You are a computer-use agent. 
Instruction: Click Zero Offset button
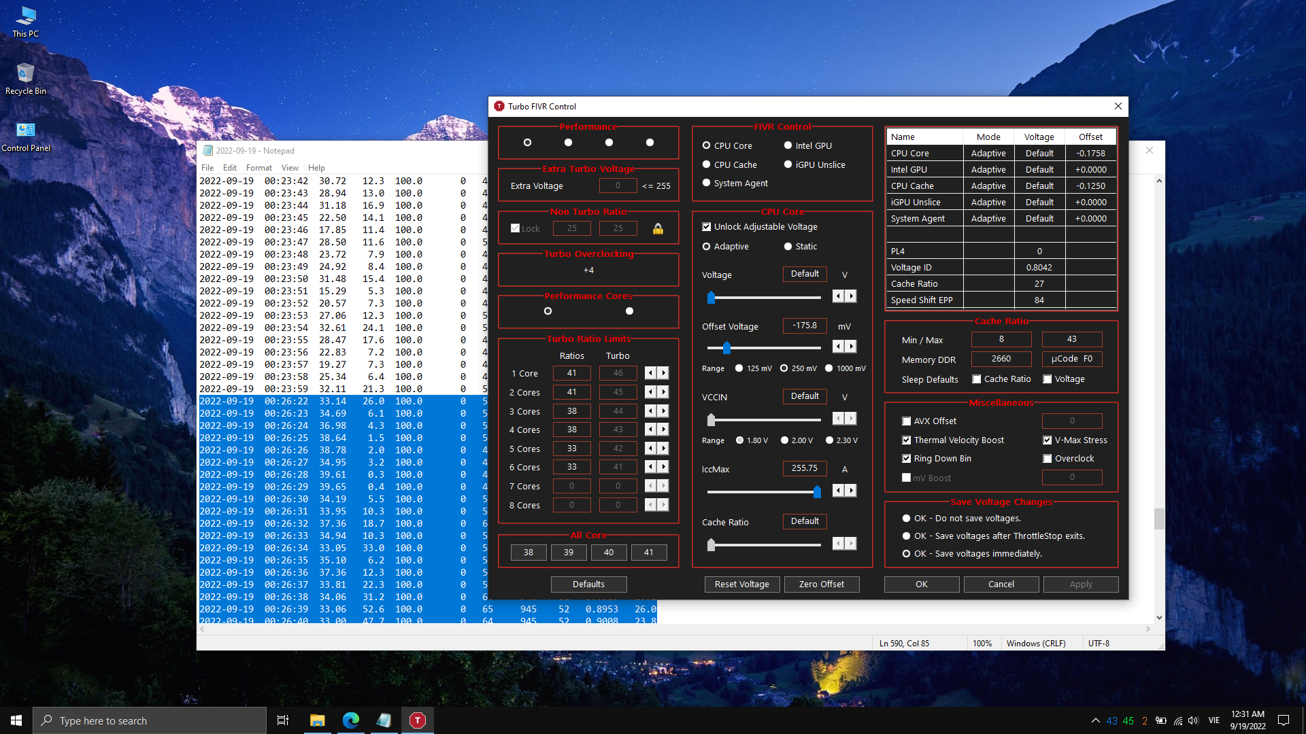(x=821, y=584)
